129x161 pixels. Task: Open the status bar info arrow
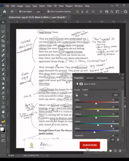48,155
